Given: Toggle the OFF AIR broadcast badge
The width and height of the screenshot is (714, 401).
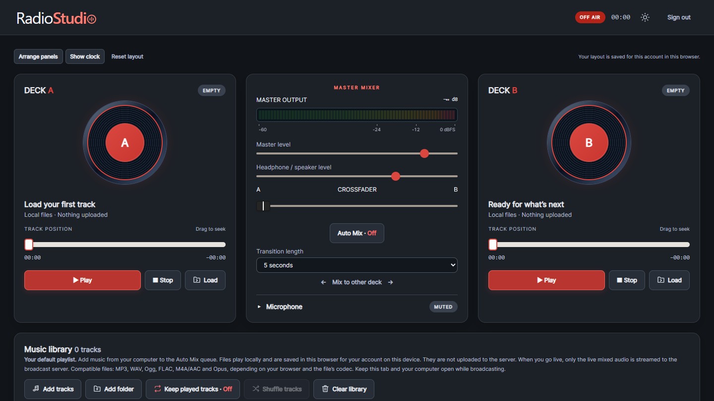Looking at the screenshot, I should click(590, 17).
